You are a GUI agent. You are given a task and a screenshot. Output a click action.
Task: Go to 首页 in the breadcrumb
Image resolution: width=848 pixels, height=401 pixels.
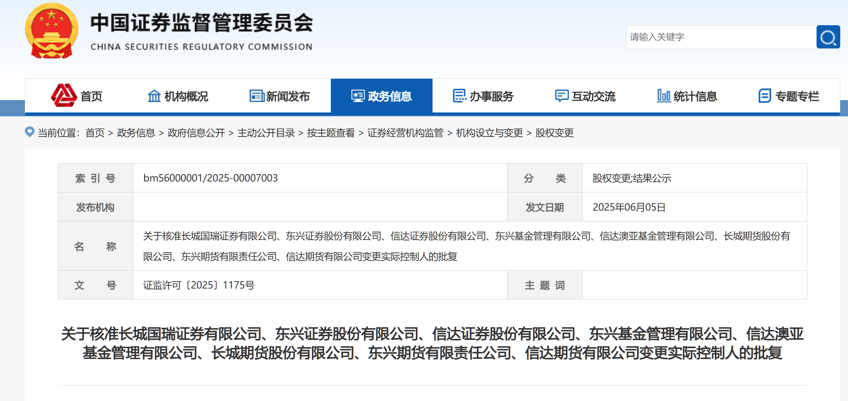click(x=95, y=133)
